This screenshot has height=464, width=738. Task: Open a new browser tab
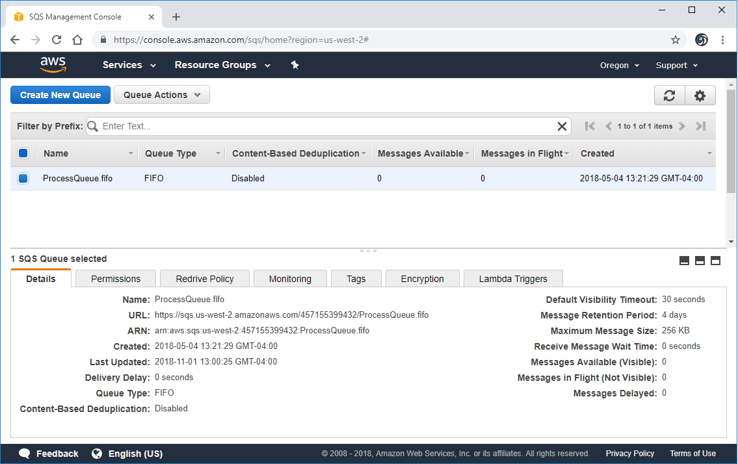176,17
